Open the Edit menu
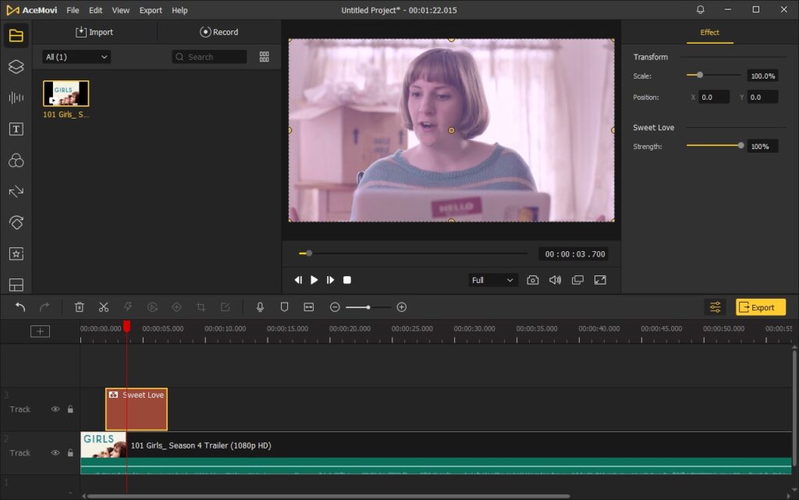 pyautogui.click(x=95, y=10)
